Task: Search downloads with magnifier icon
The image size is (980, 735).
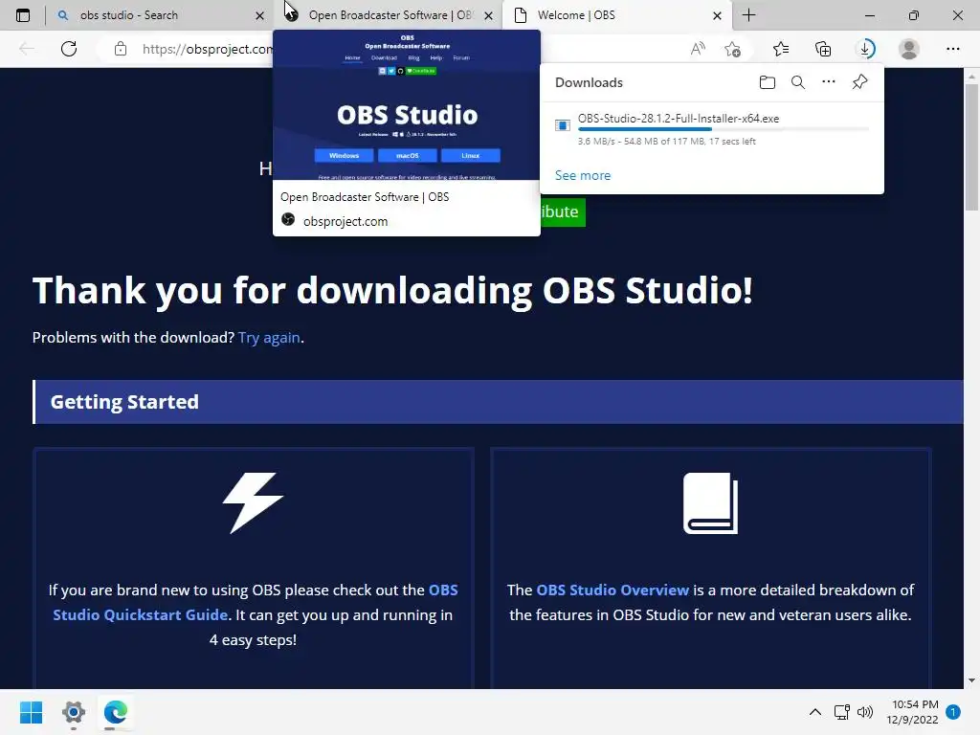Action: [798, 82]
